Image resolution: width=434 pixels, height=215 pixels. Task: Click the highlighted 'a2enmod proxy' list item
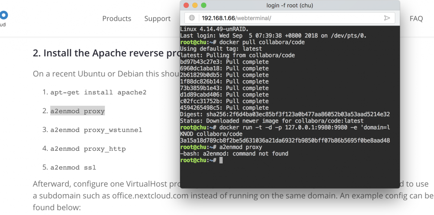[78, 111]
